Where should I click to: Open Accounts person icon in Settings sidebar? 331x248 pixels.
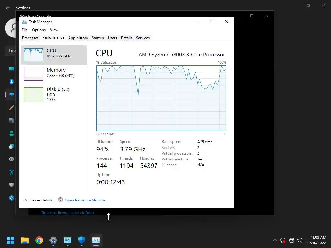[x=12, y=133]
